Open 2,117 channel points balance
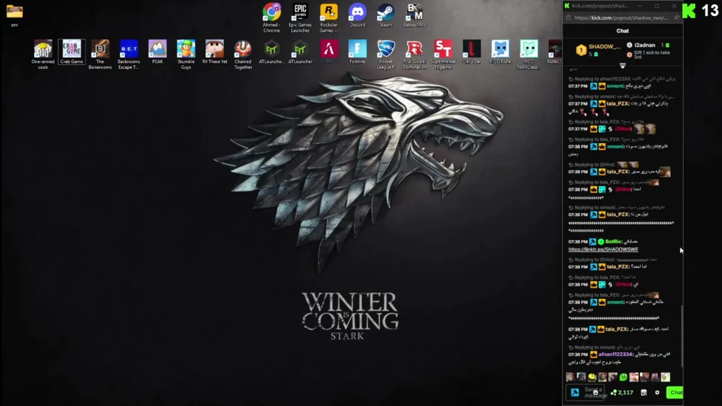Viewport: 722px width, 406px height. pyautogui.click(x=622, y=392)
